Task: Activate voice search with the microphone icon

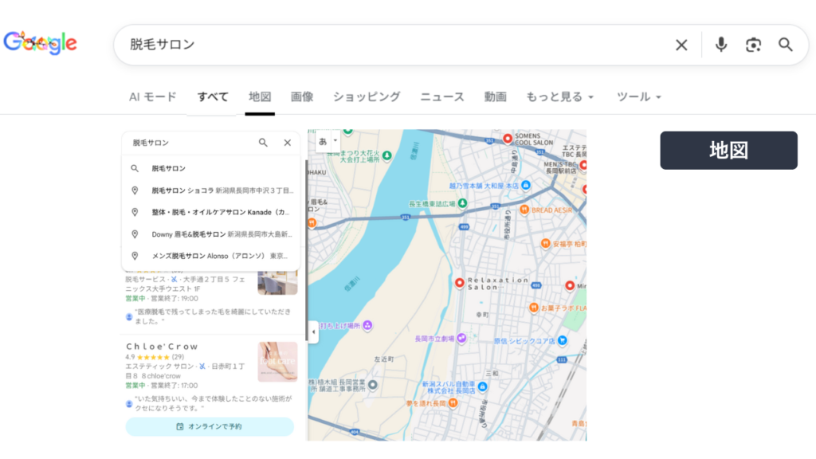Action: coord(720,45)
